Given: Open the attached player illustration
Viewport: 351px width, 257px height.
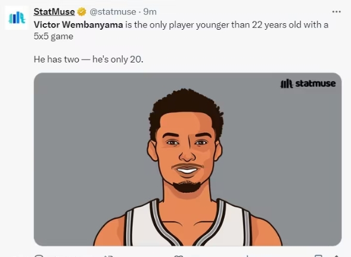Looking at the screenshot, I should 188,159.
